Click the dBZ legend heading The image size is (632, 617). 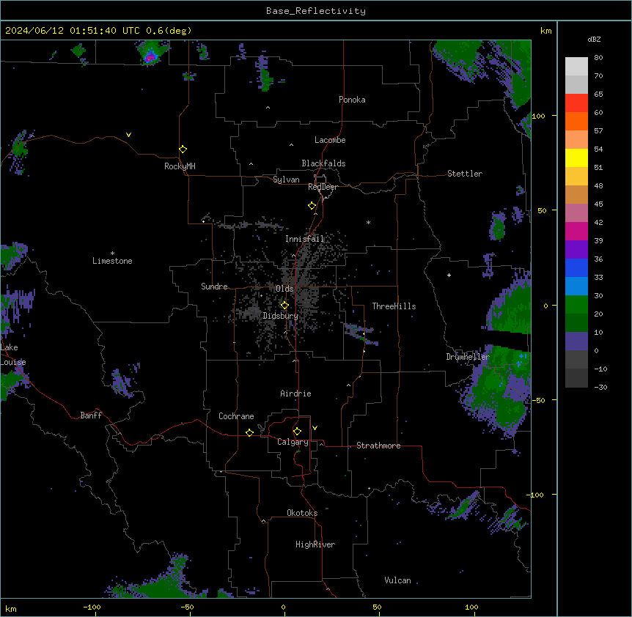point(594,39)
